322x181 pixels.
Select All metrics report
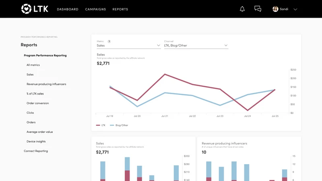[x=33, y=65]
